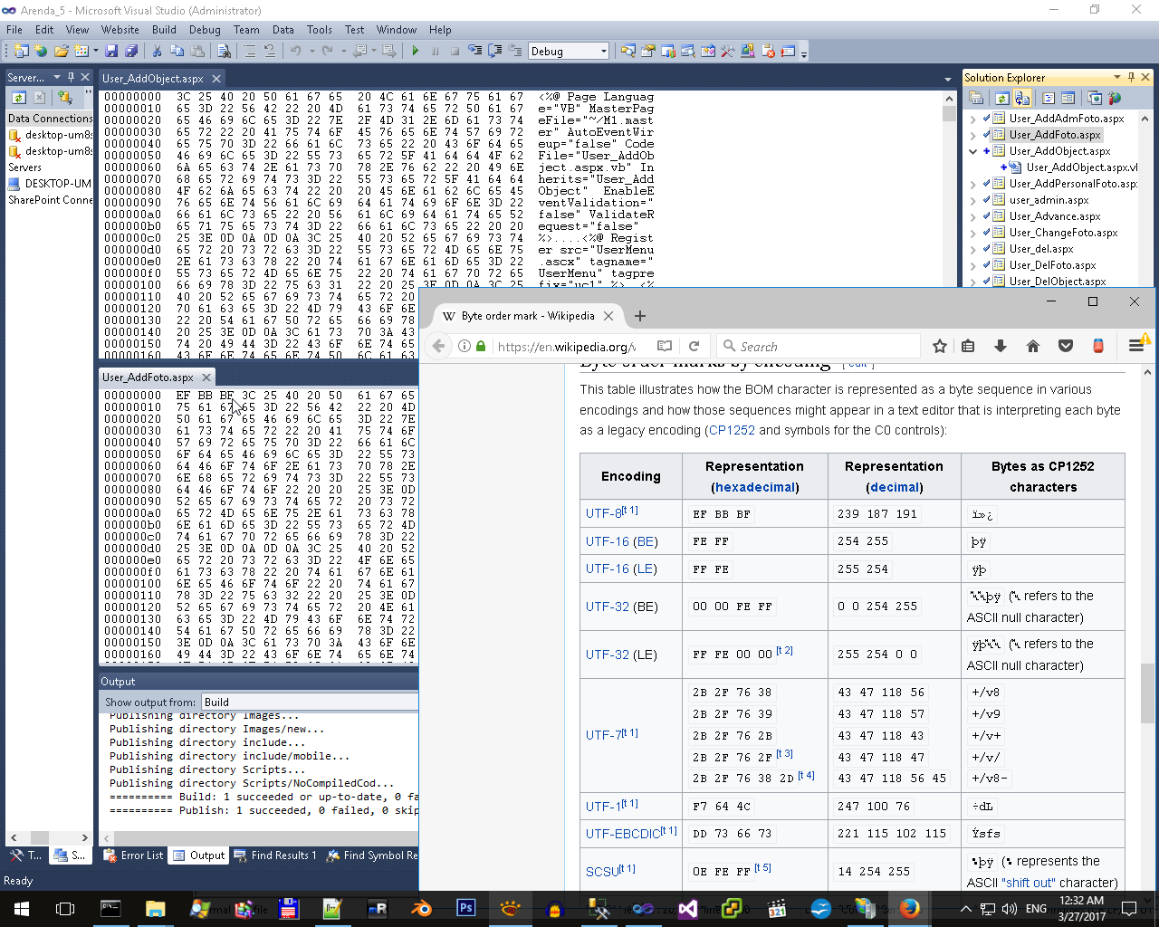Select the DESKTOP-UM server node

[x=58, y=184]
